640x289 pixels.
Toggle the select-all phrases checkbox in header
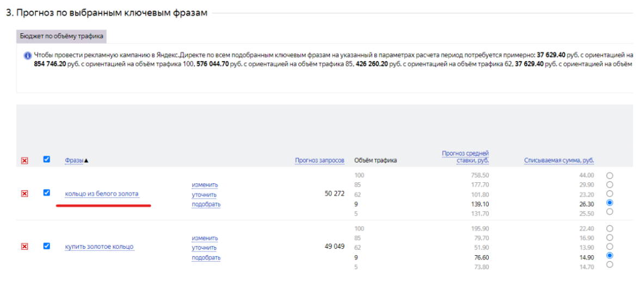coord(47,159)
